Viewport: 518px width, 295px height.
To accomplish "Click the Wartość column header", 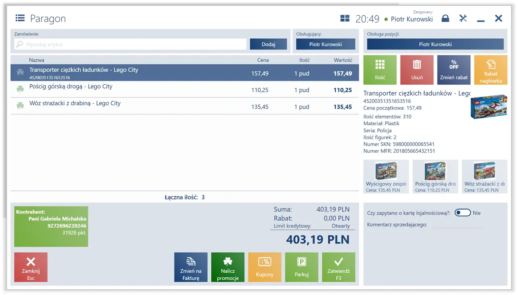I will tap(343, 60).
